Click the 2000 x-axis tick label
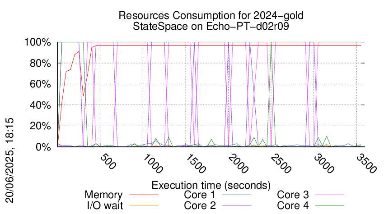 [x=238, y=164]
